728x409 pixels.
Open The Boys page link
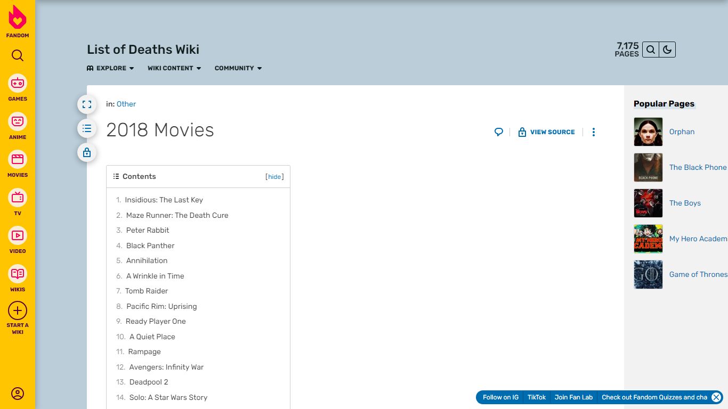pyautogui.click(x=685, y=203)
